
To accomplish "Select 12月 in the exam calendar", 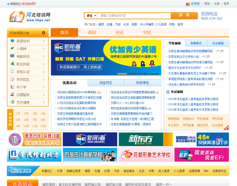I will pyautogui.click(x=43, y=126).
